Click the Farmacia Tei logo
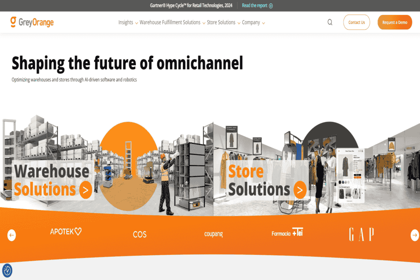The width and height of the screenshot is (420, 280). [287, 232]
